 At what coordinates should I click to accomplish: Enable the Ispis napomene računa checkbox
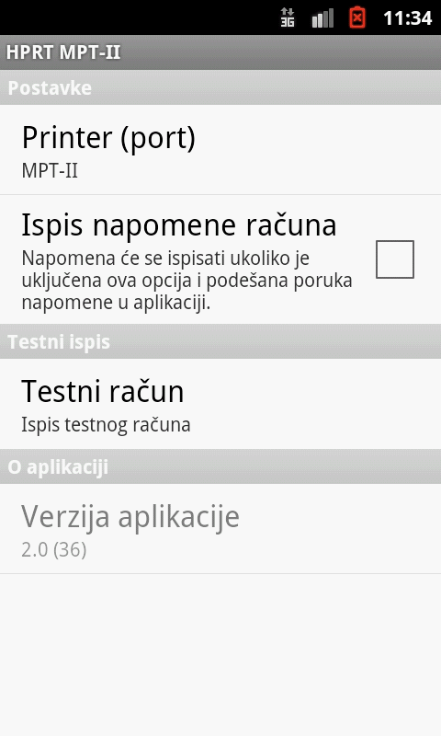coord(395,259)
